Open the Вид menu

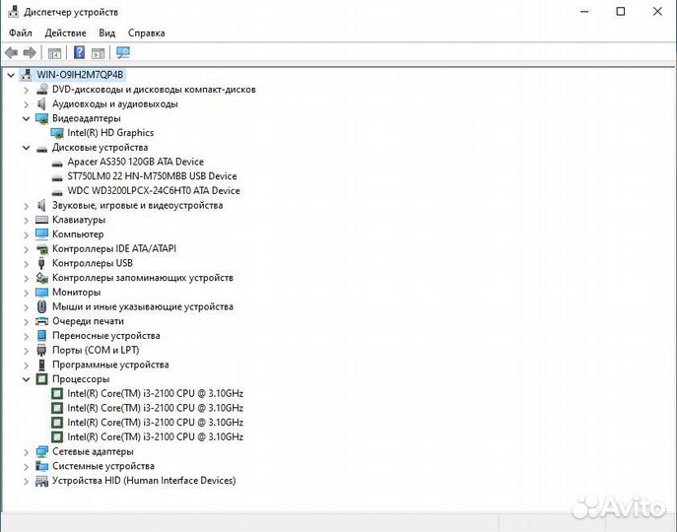click(107, 33)
